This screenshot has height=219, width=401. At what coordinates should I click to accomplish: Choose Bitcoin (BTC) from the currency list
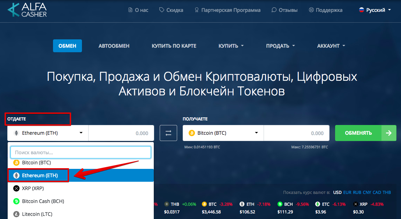pos(81,163)
